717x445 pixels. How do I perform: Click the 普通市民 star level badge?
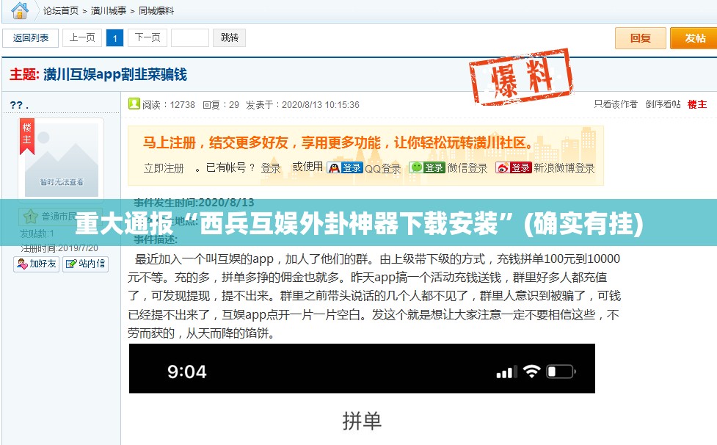click(29, 217)
